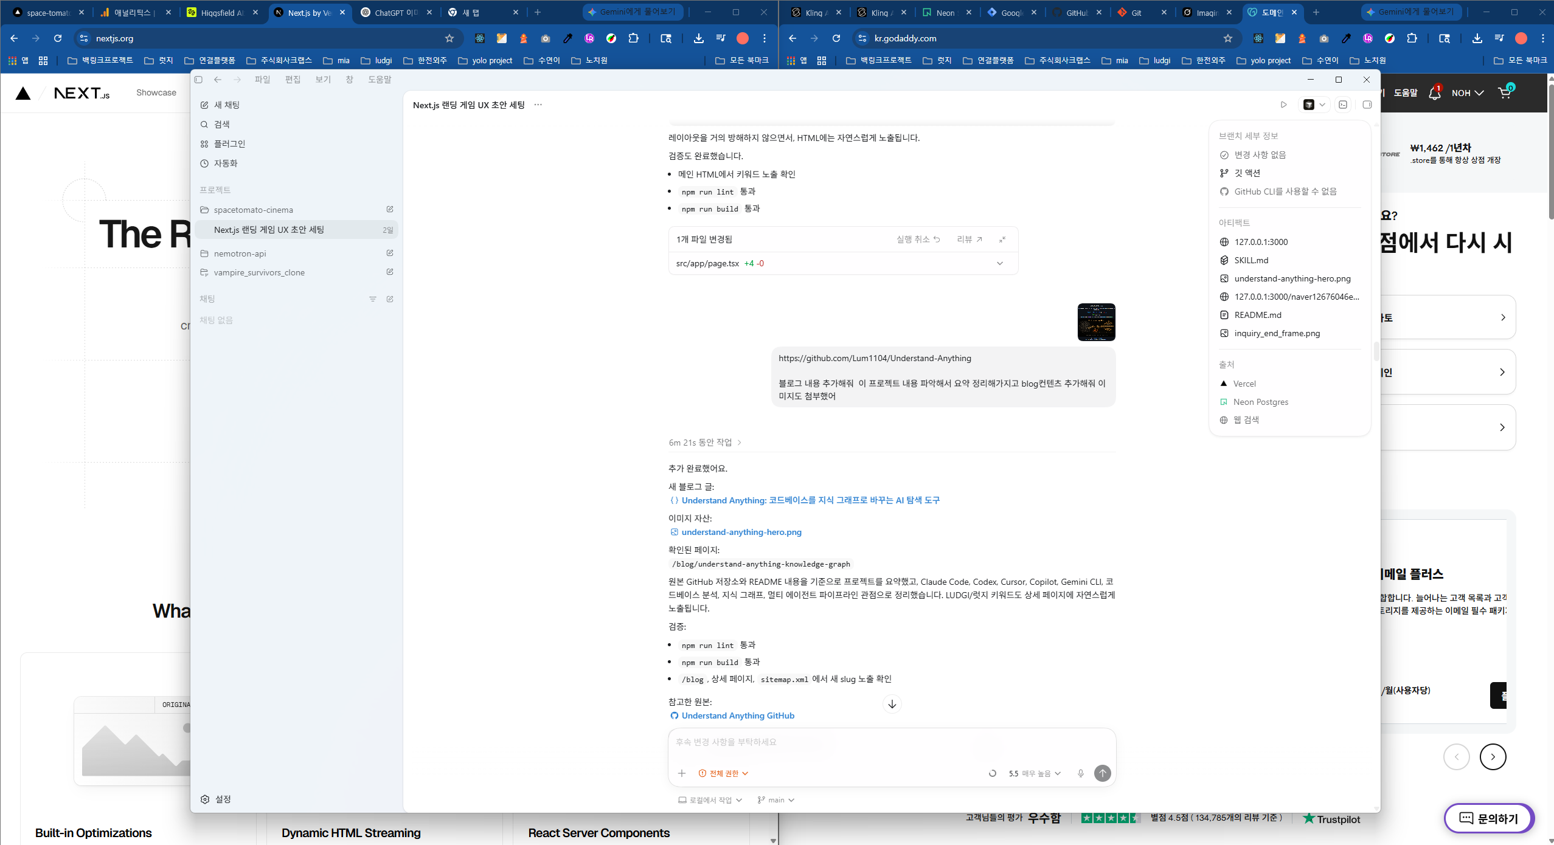Open the 창 menu
The width and height of the screenshot is (1554, 845).
(x=349, y=80)
